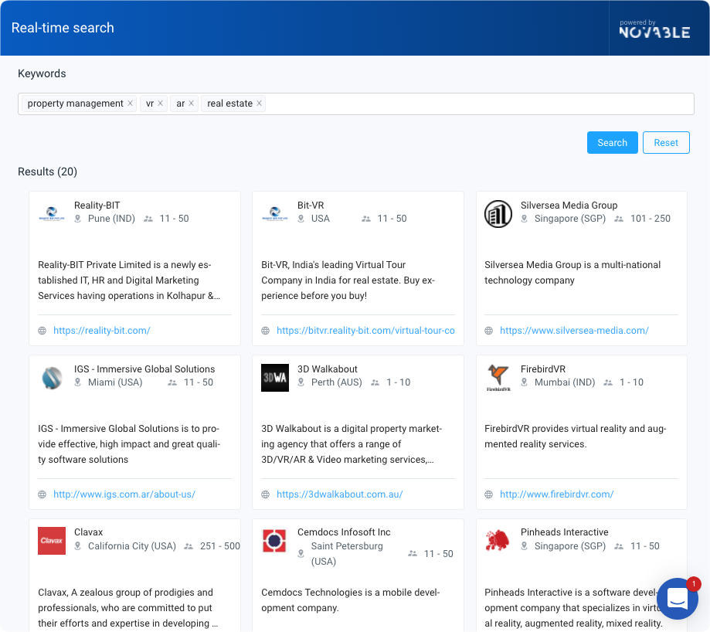Open https://www.silversea-media.com/ link
Viewport: 710px width, 632px height.
pos(574,331)
